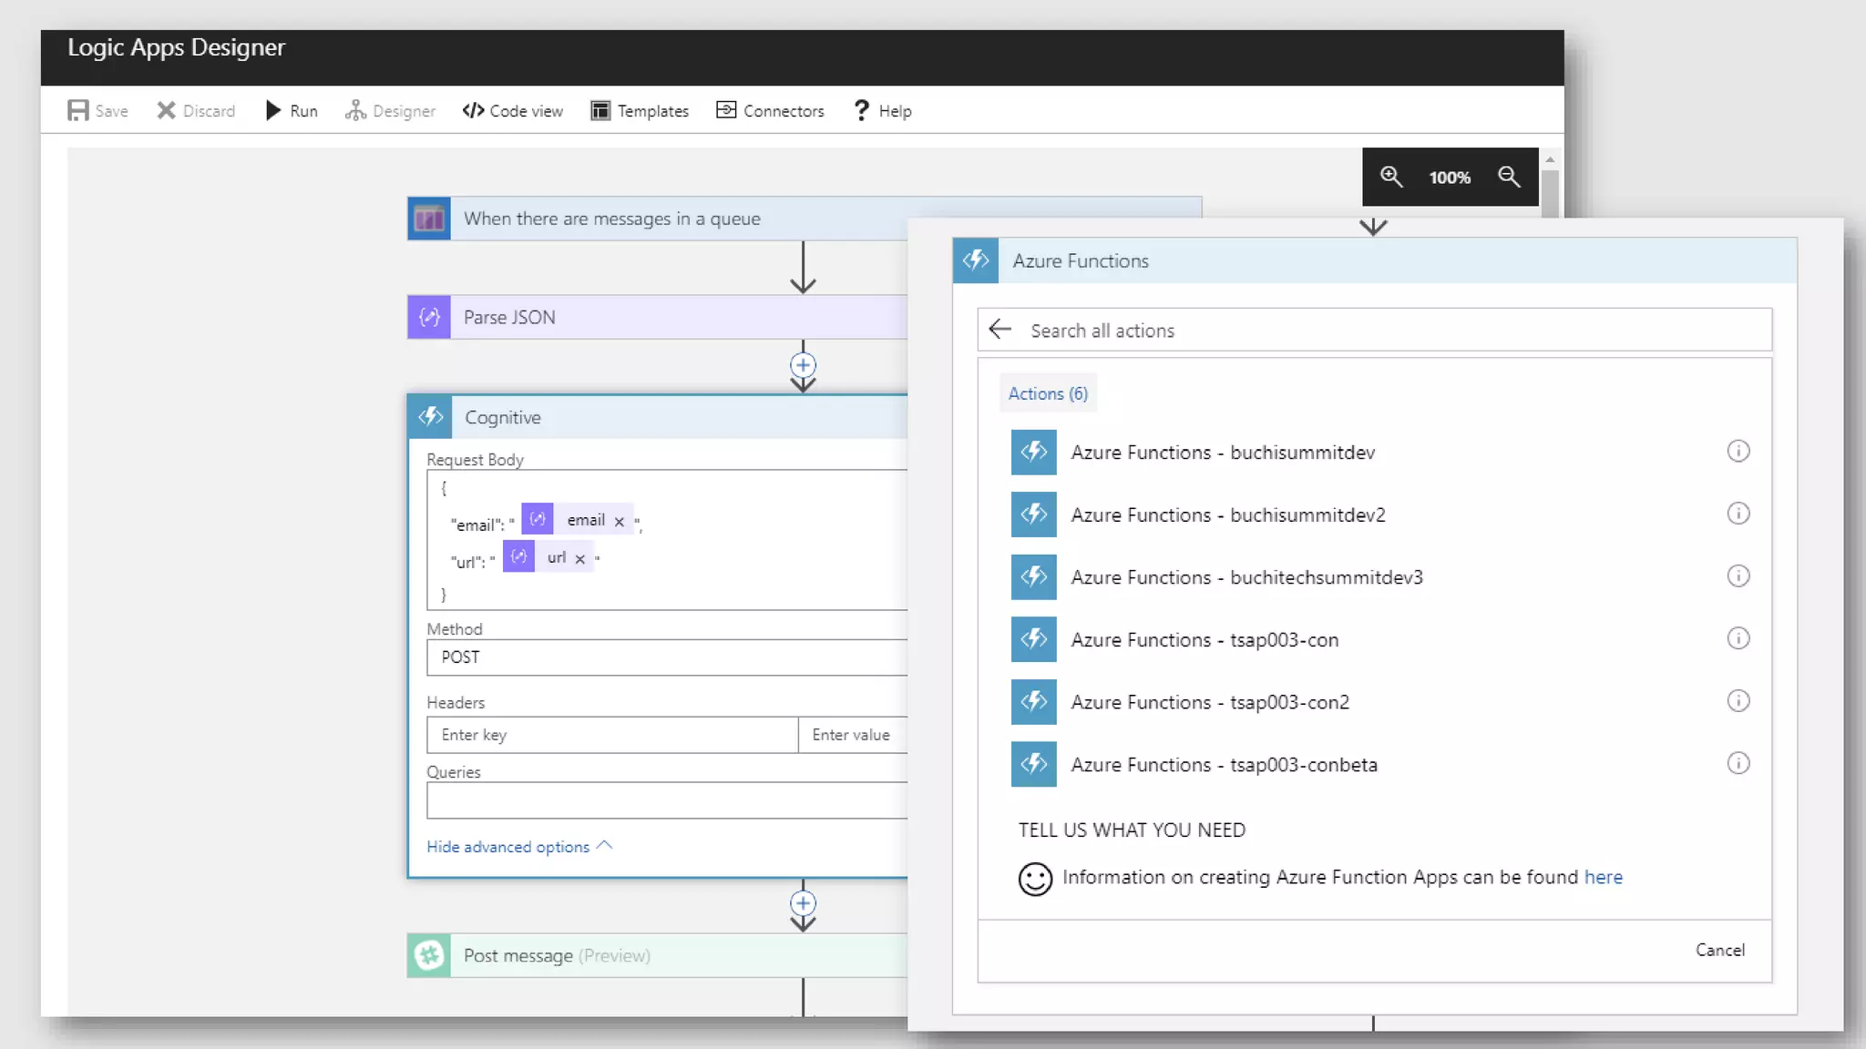Screen dimensions: 1866x1049
Task: Select the Azure Functions - tsap003-con action
Action: tap(1205, 640)
